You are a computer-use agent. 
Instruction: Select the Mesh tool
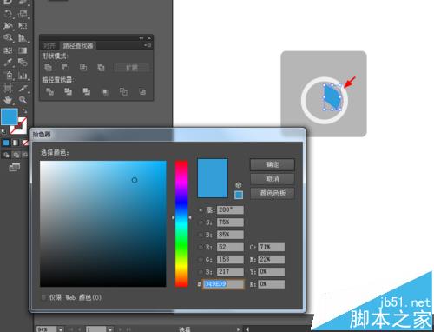pos(8,50)
